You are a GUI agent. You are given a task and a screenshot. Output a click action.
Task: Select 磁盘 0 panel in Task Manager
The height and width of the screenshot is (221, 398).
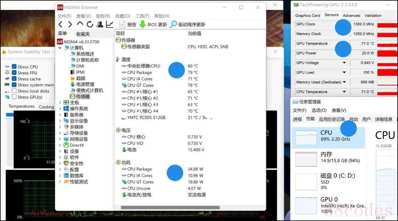point(328,181)
